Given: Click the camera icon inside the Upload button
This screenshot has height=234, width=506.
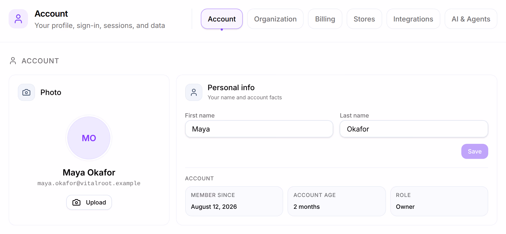Looking at the screenshot, I should pos(76,202).
